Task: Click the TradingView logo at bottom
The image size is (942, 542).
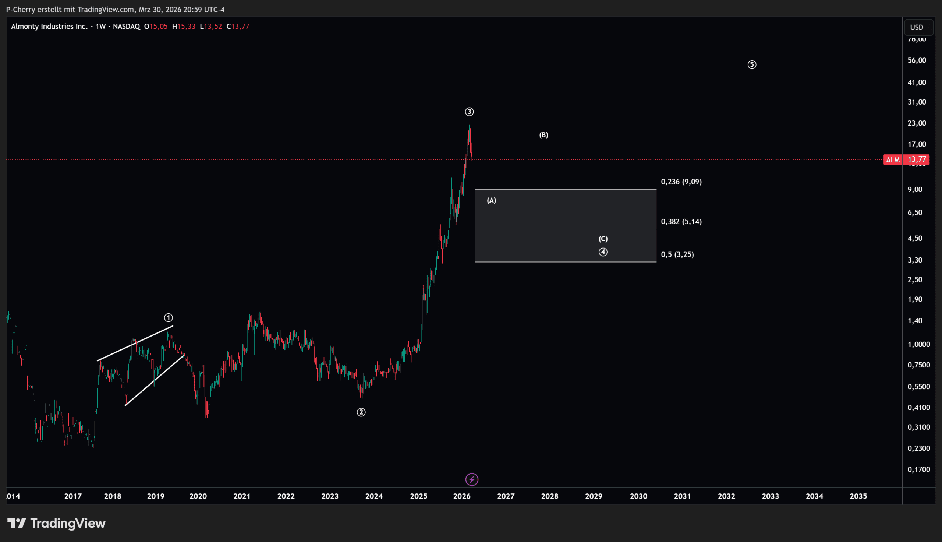Action: point(57,523)
